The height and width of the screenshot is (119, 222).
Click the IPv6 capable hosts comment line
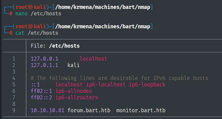tap(119, 78)
